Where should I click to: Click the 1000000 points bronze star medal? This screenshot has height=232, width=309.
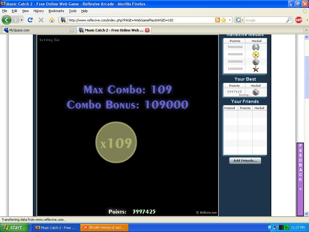point(256,69)
